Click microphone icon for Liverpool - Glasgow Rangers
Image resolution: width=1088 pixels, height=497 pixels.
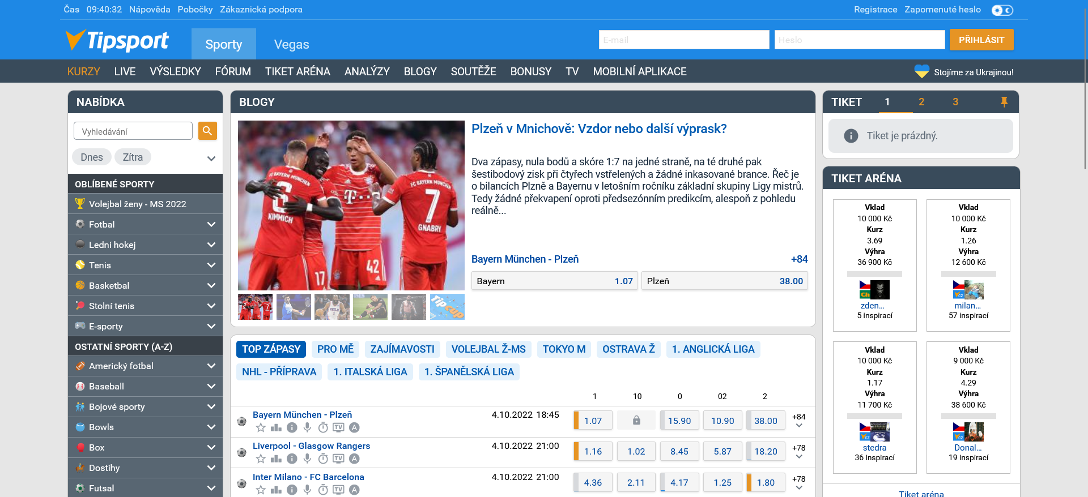coord(307,459)
